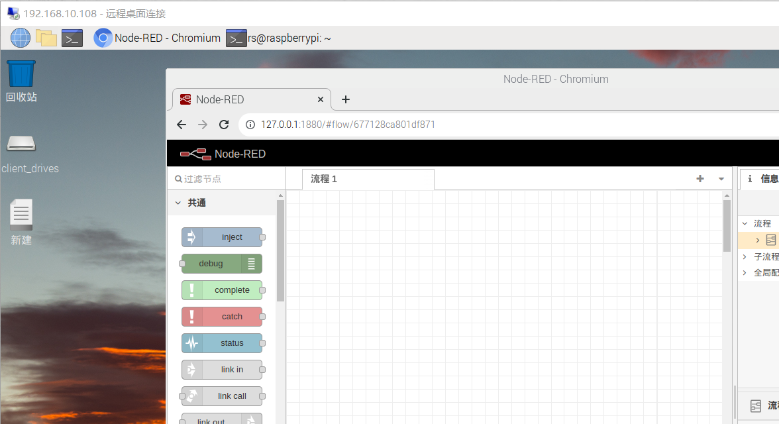The width and height of the screenshot is (779, 424).
Task: Switch to Node-RED - Chromium taskbar entry
Action: 157,38
